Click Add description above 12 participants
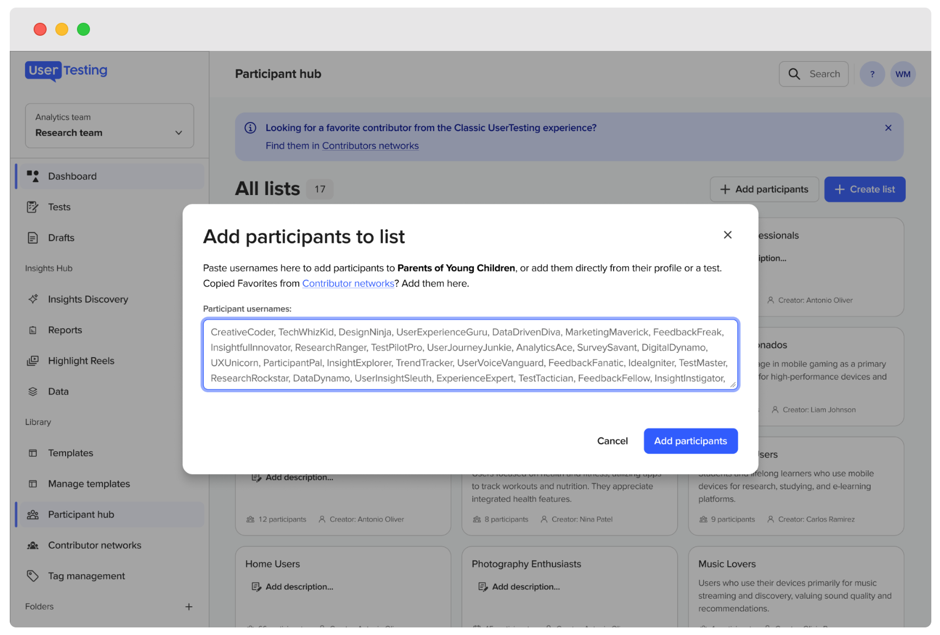The height and width of the screenshot is (635, 940). point(292,477)
